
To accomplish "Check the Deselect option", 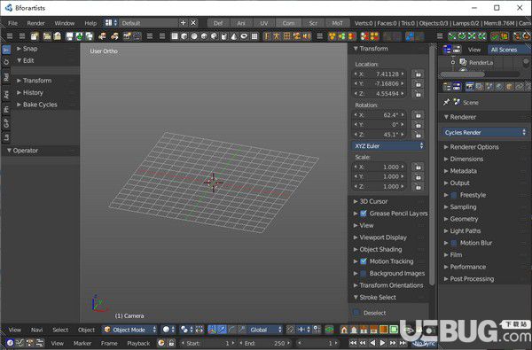I will pyautogui.click(x=356, y=313).
